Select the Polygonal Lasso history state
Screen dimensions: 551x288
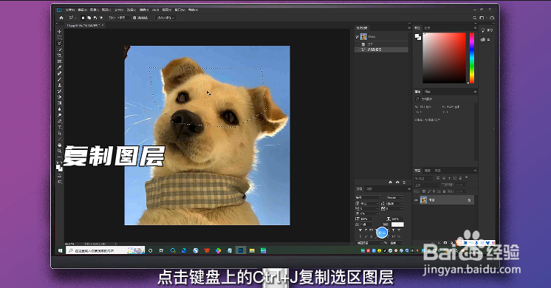pos(382,49)
